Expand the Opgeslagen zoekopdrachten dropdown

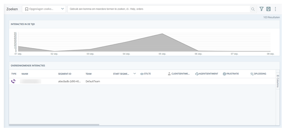tap(44, 9)
